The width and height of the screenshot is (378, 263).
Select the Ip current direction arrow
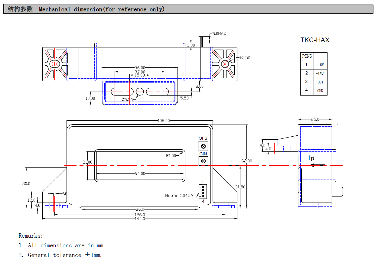tap(317, 165)
